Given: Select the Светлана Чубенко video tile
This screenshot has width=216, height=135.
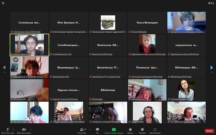Looking at the screenshot, I should pyautogui.click(x=186, y=90).
